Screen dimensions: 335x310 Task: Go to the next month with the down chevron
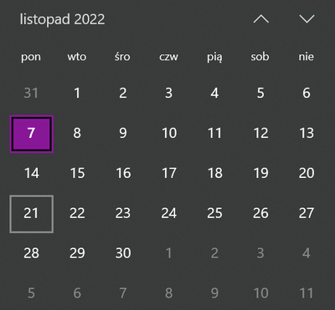307,19
